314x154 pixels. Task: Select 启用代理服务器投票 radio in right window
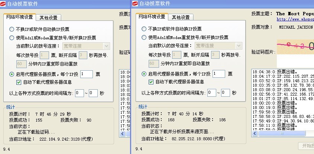tap(144, 74)
